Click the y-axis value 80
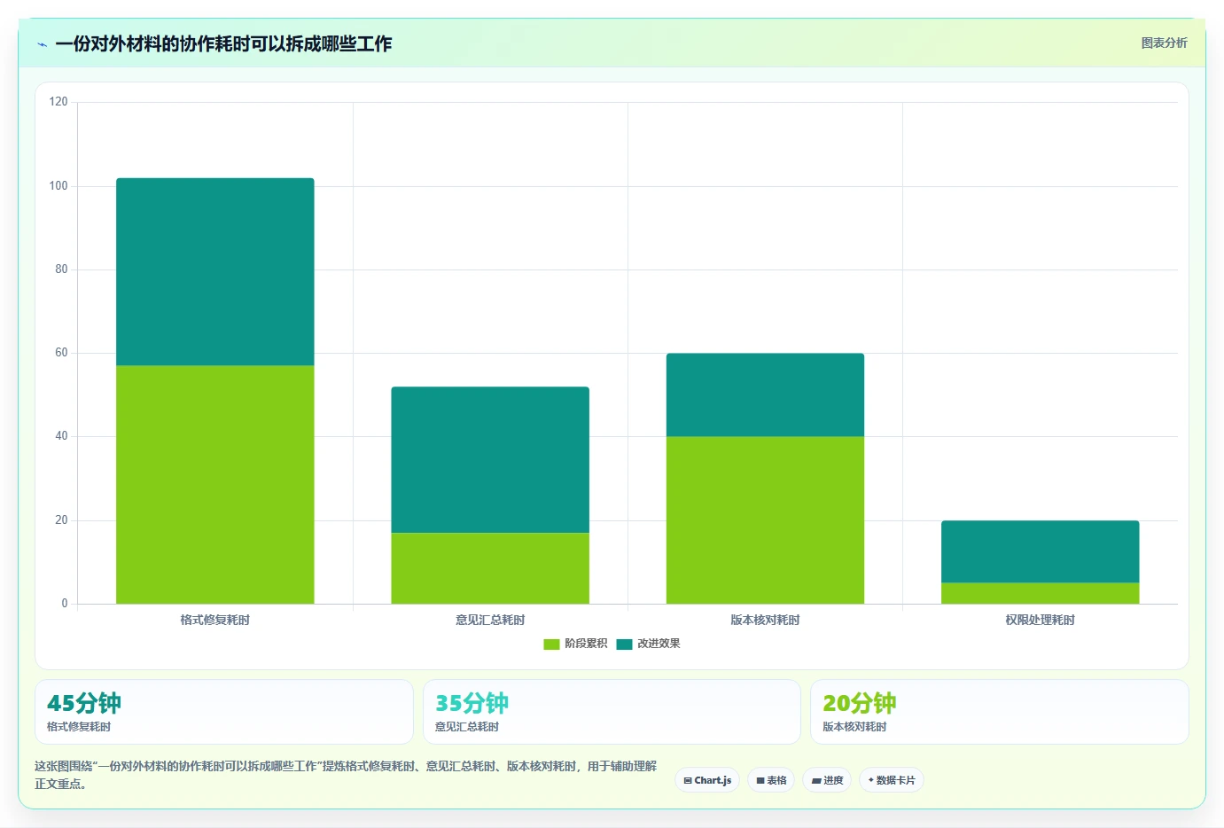The image size is (1224, 828). [61, 269]
